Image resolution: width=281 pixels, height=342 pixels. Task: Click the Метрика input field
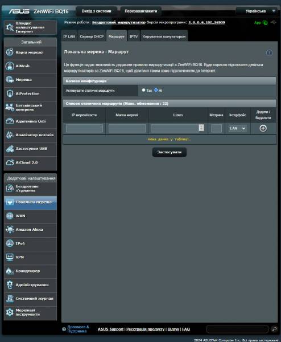(217, 128)
